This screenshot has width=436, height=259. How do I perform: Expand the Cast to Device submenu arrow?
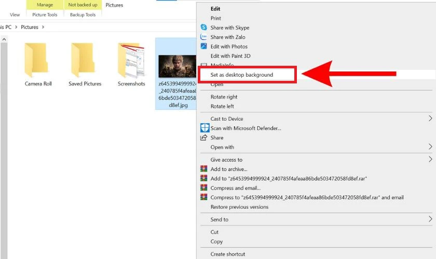point(430,119)
